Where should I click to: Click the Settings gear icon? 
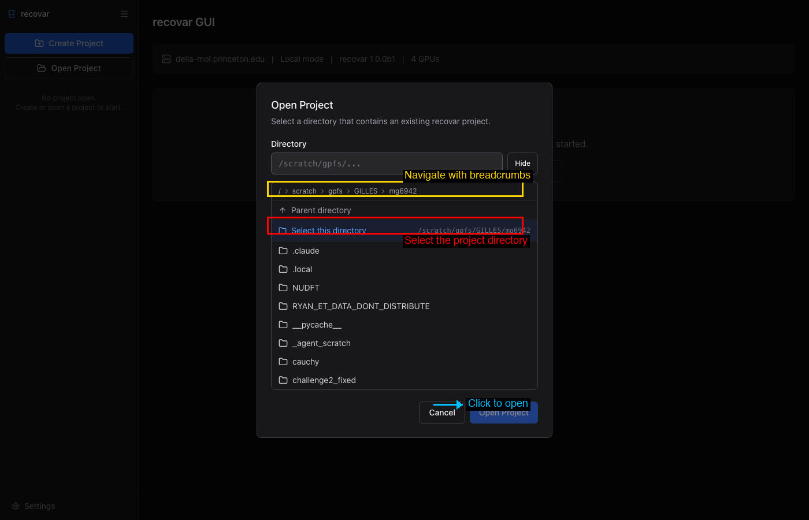click(x=16, y=506)
